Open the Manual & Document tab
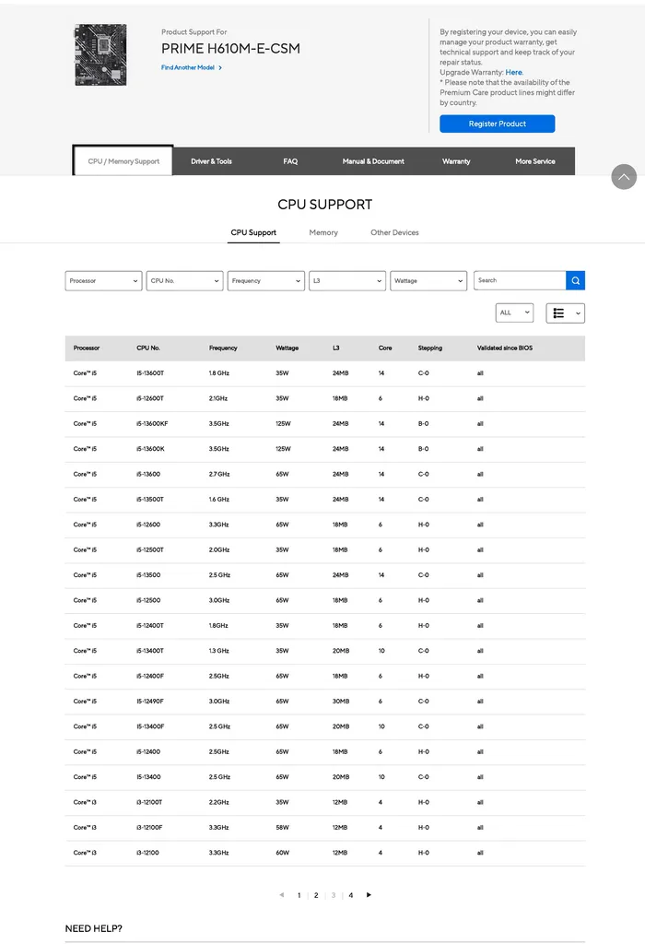645x944 pixels. click(x=373, y=161)
